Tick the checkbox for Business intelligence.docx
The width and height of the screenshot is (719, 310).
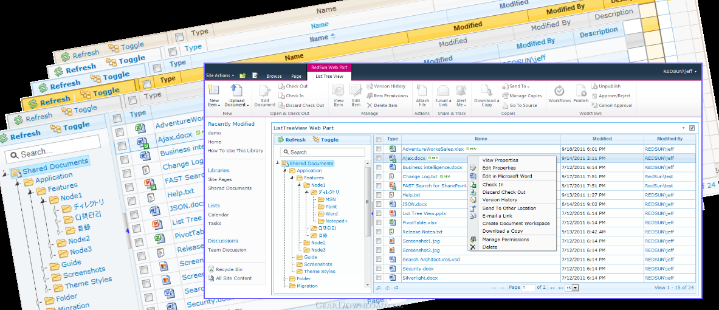(379, 167)
